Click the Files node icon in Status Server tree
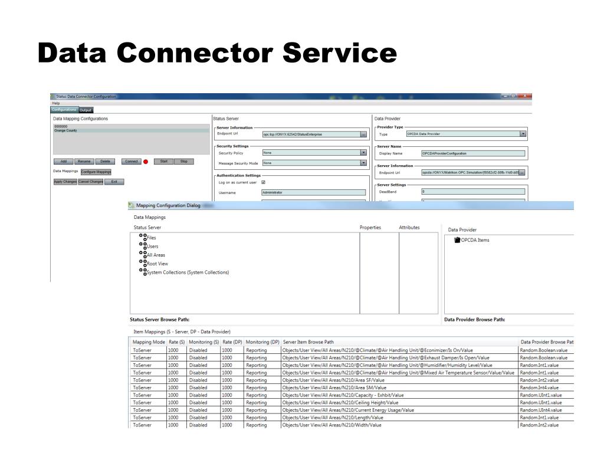The image size is (604, 453). coord(143,237)
